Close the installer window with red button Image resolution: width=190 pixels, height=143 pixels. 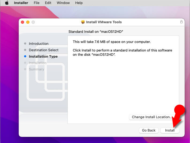pyautogui.click(x=22, y=22)
